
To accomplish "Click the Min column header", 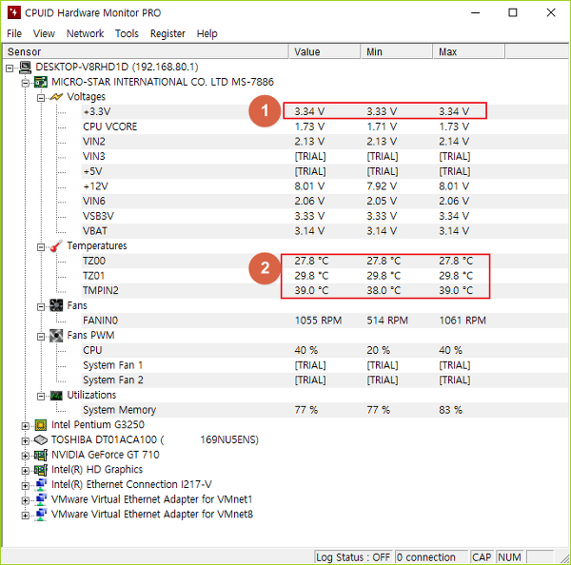I will (x=397, y=51).
